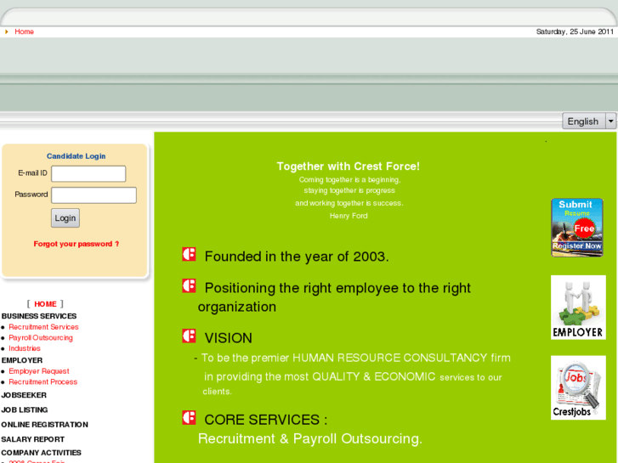The height and width of the screenshot is (463, 618).
Task: Open Employer Request link
Action: tap(39, 371)
